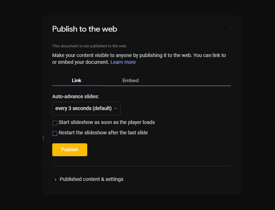Click the dimmed backdrop outside the dialog
Image resolution: width=275 pixels, height=210 pixels.
[x=21, y=105]
